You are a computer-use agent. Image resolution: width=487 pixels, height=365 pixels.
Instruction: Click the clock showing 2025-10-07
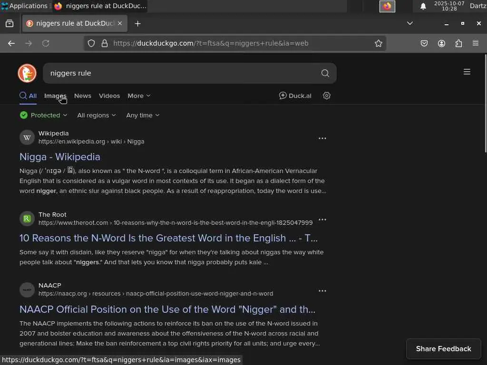pos(449,6)
